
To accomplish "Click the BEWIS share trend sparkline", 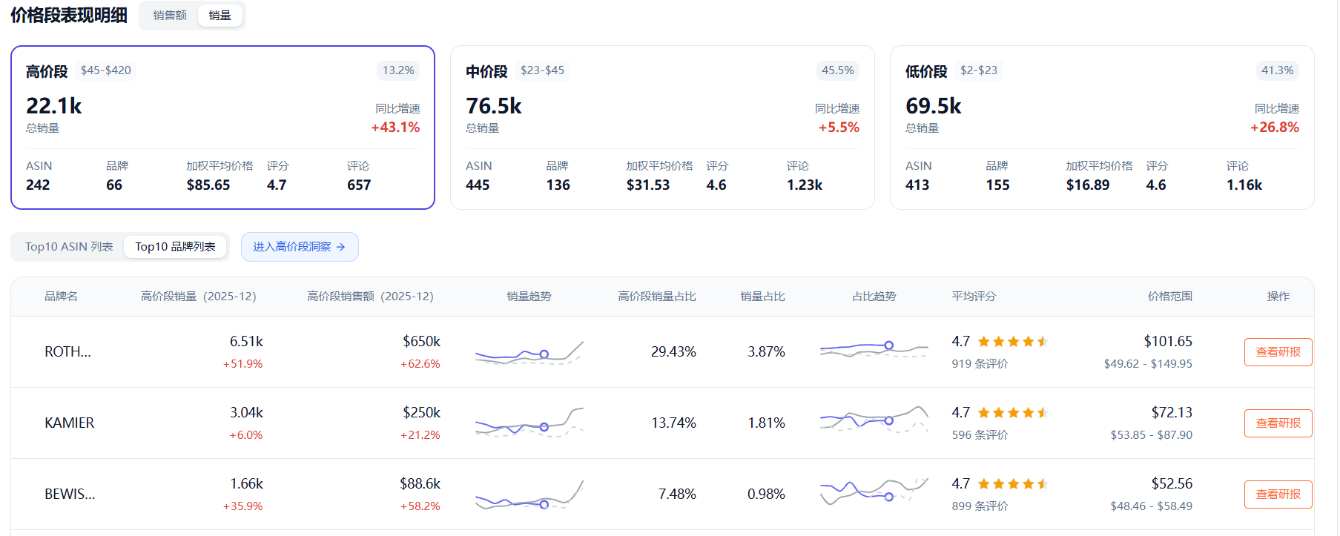I will pyautogui.click(x=874, y=492).
